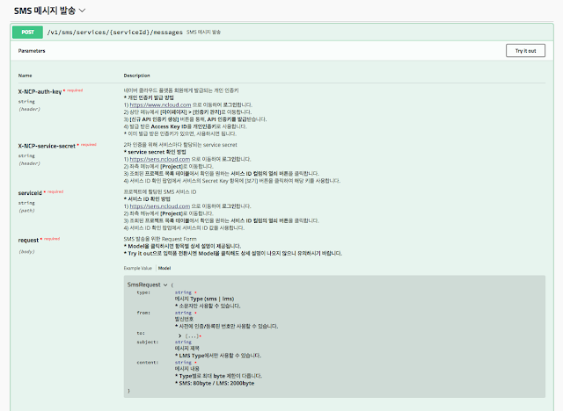Screen dimensions: 563x411
Task: Collapse the SMS 메시지 발송 section chevron
Action: 82,11
